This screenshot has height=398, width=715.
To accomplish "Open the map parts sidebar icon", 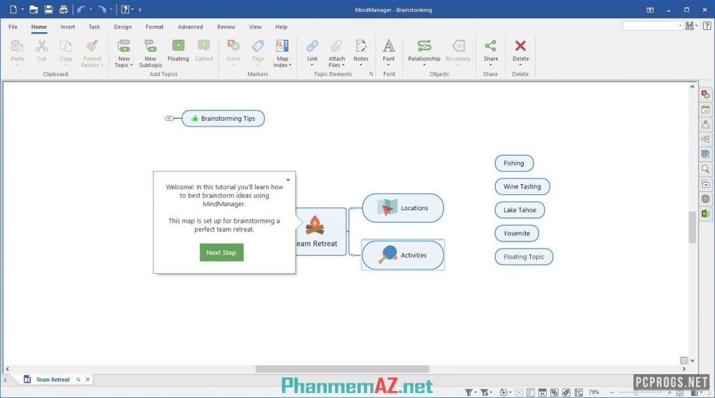I will [x=705, y=139].
